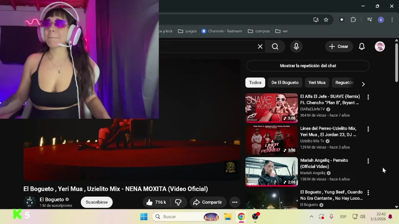This screenshot has height=224, width=399.
Task: Like the video with 716 k thumbs up
Action: click(156, 202)
